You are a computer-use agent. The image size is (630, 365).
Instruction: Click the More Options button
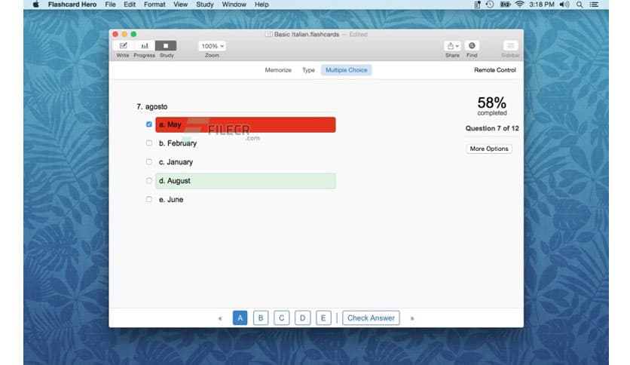[489, 149]
